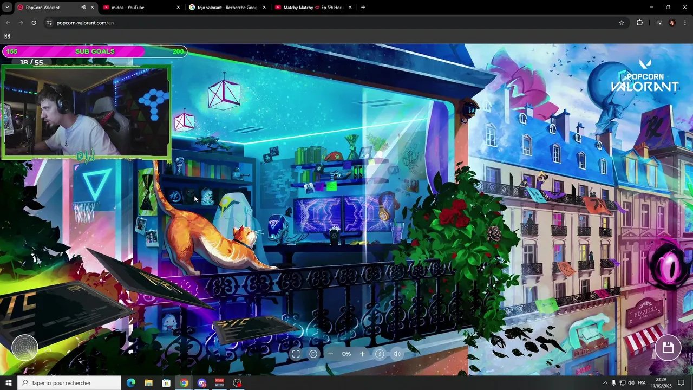Close the Matchy Matchy tab
693x390 pixels.
[350, 8]
